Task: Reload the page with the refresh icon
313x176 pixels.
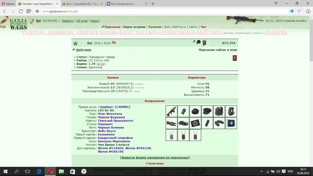Action: coord(21,11)
